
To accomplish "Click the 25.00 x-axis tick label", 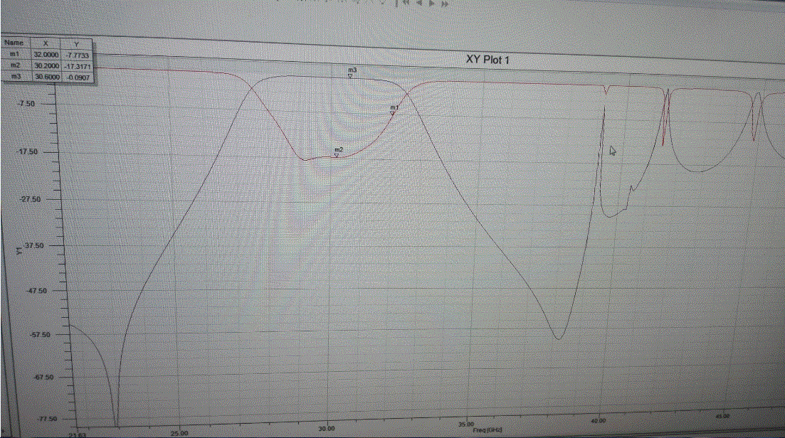I will point(179,433).
